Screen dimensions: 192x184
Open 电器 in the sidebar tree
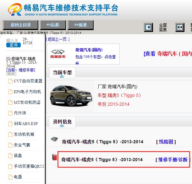pos(18,177)
